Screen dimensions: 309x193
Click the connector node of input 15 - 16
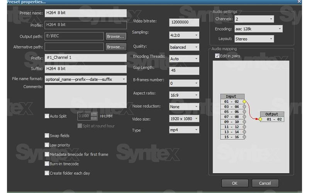[244, 137]
